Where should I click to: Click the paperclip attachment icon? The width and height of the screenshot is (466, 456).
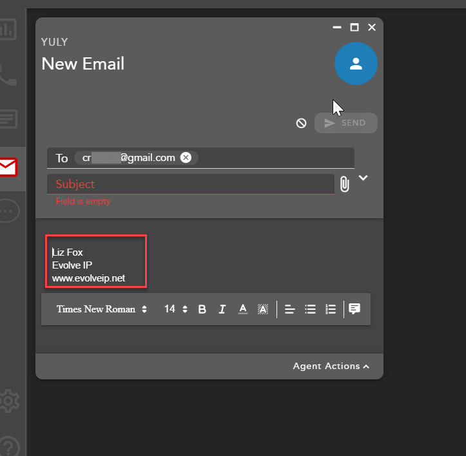[x=345, y=184]
